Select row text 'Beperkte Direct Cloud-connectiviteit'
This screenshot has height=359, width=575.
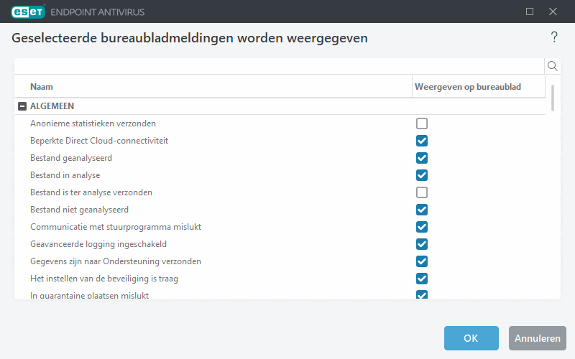(99, 141)
